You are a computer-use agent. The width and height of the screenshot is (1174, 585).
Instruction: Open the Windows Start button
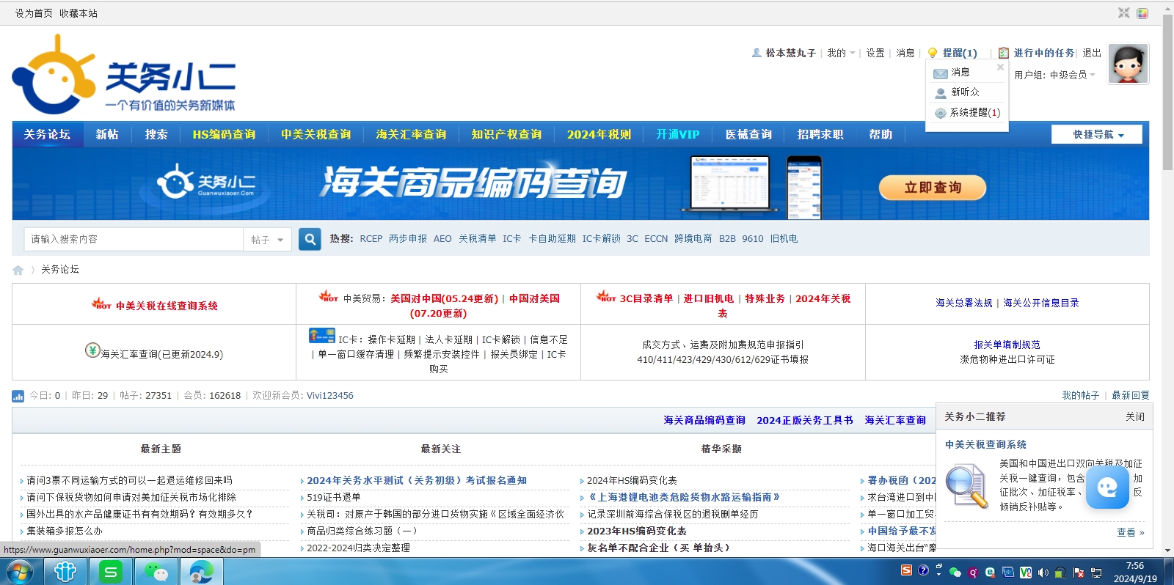(x=19, y=572)
